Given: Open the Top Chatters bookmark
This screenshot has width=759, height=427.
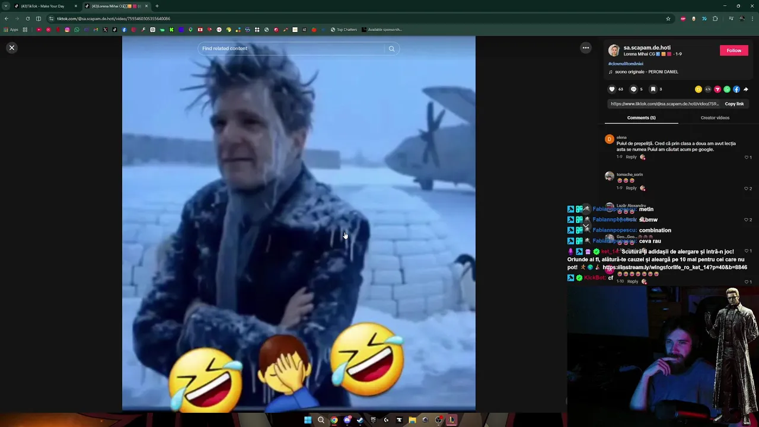Looking at the screenshot, I should click(344, 30).
